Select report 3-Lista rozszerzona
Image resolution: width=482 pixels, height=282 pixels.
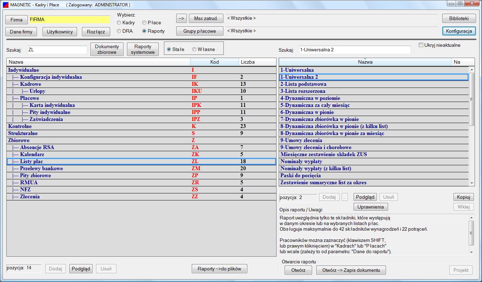(x=374, y=91)
